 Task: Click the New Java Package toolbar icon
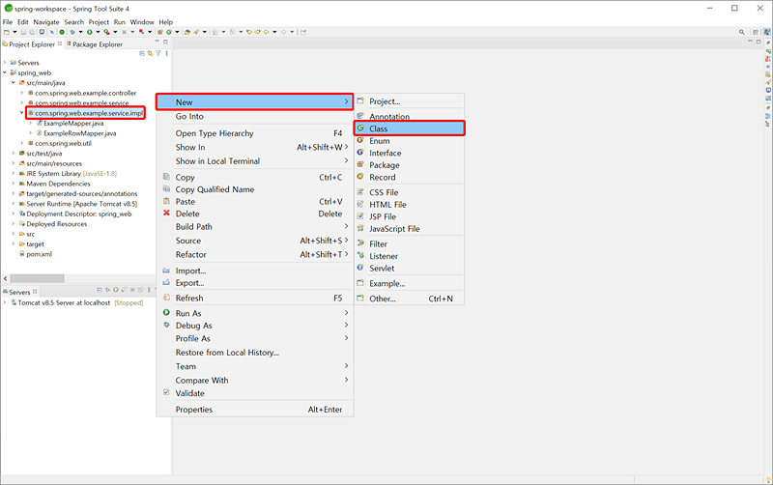click(x=159, y=32)
